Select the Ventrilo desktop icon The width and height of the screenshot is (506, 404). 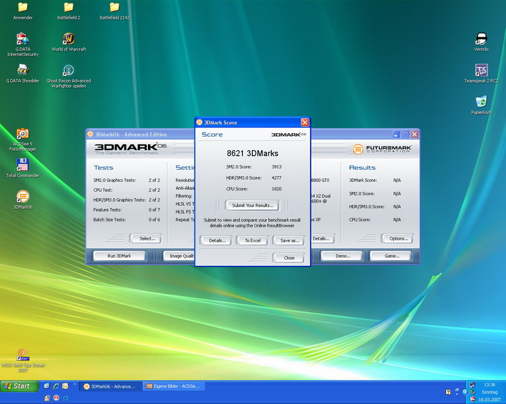pyautogui.click(x=481, y=42)
